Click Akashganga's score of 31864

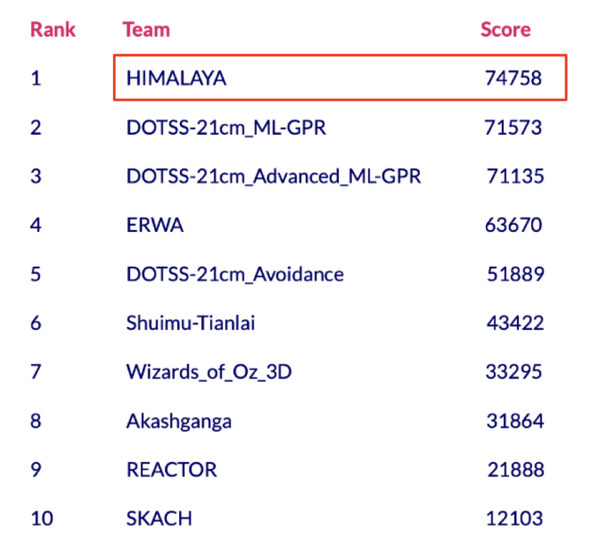(x=515, y=421)
